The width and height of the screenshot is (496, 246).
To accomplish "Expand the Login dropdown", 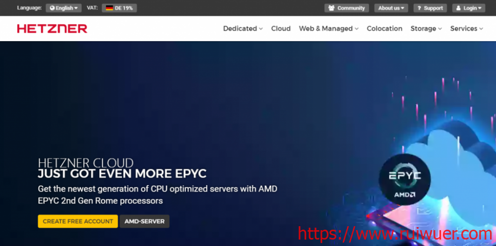I will 469,8.
